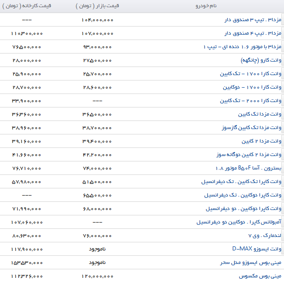This screenshot has width=284, height=281.
Task: Open the وانت مزدا ۲ کابین link
Action: pyautogui.click(x=261, y=141)
